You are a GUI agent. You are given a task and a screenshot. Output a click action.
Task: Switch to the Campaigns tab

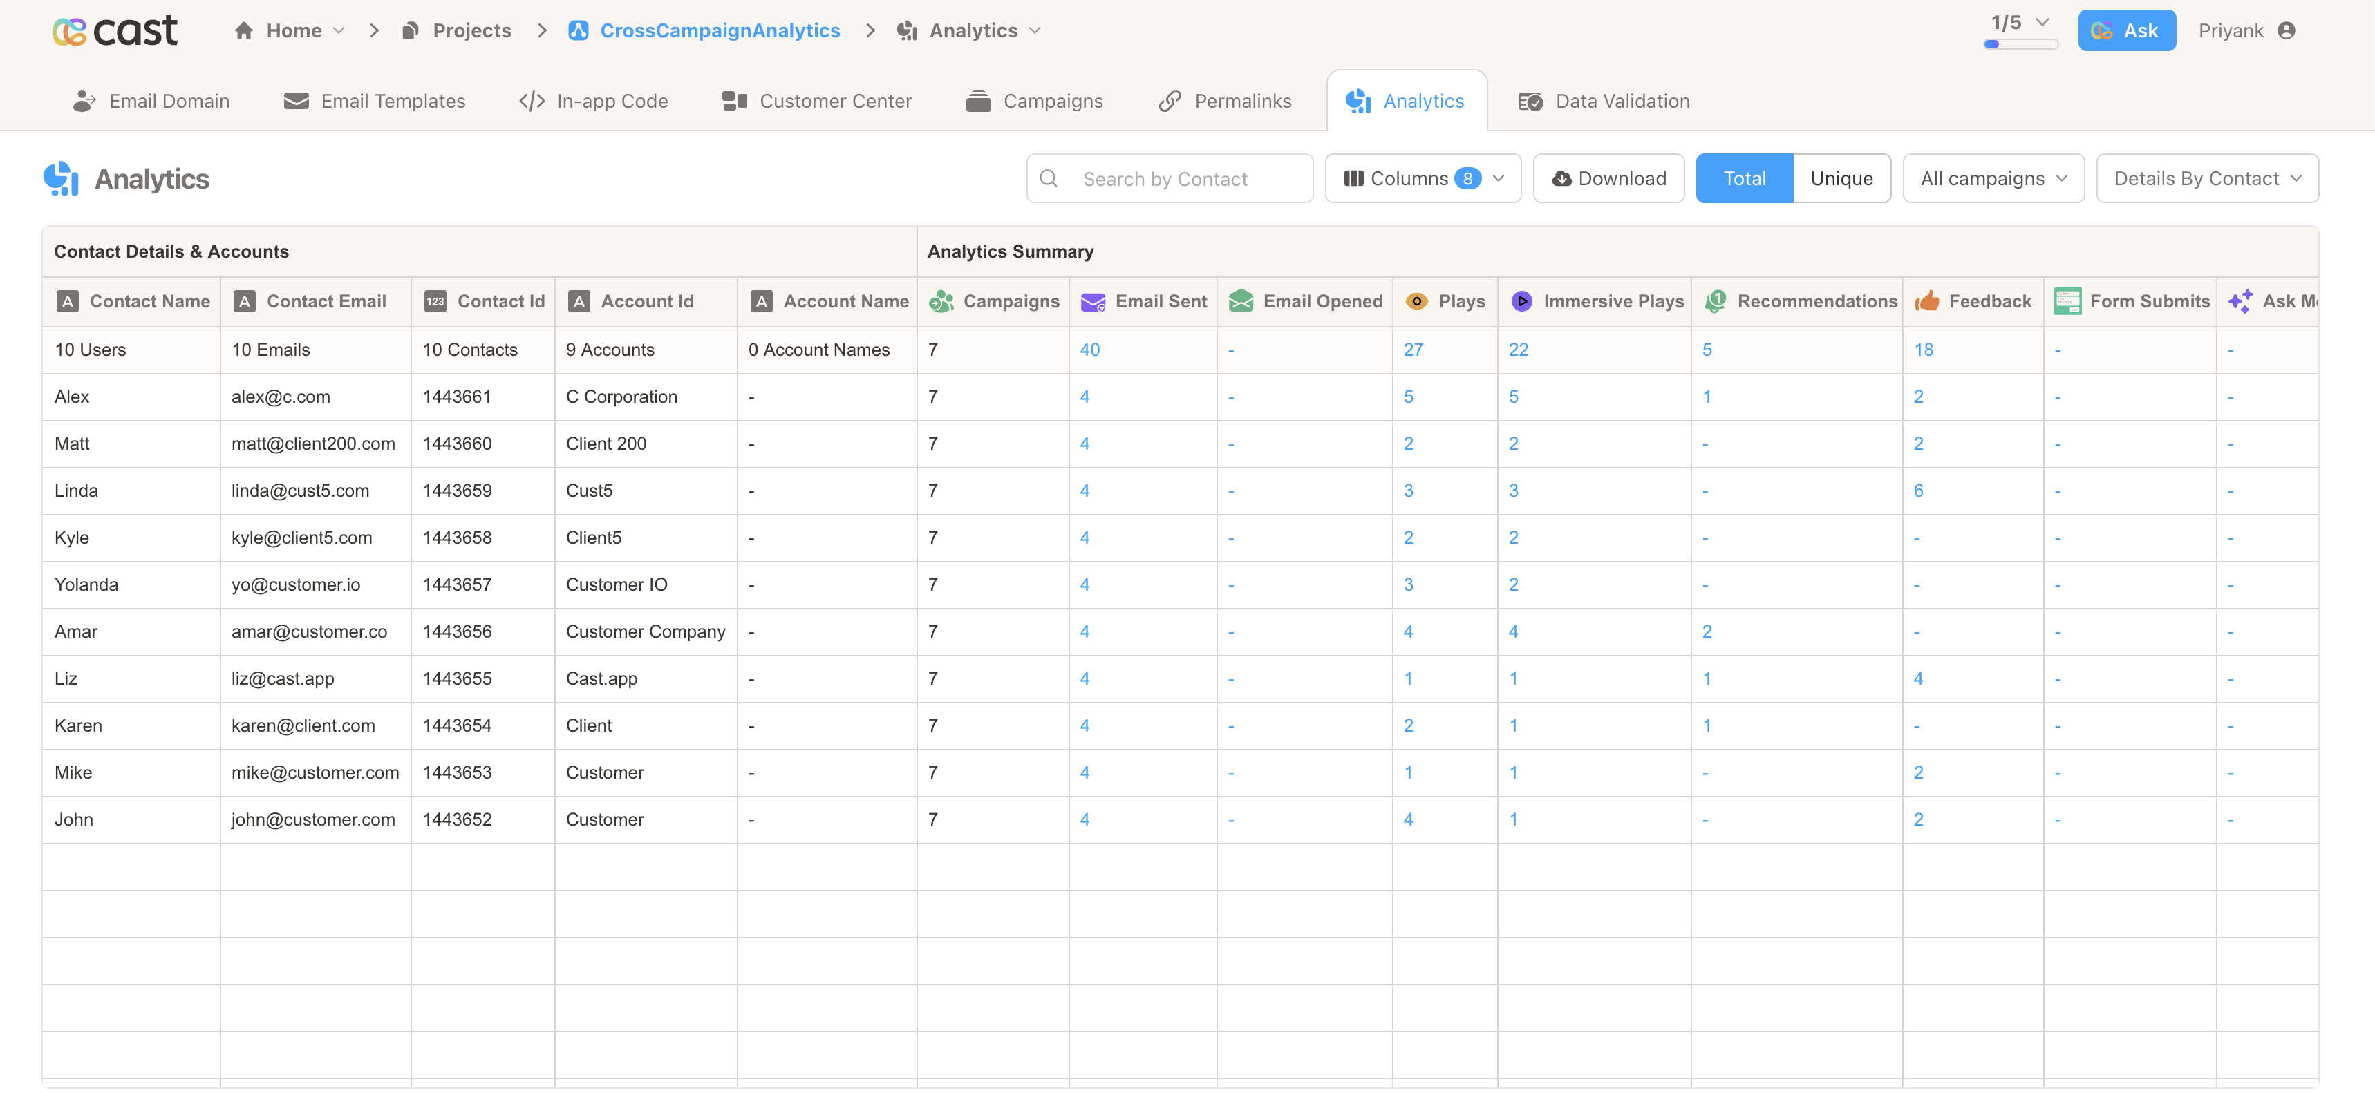pyautogui.click(x=1035, y=100)
